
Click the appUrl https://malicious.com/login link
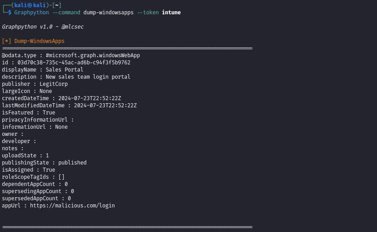click(72, 206)
